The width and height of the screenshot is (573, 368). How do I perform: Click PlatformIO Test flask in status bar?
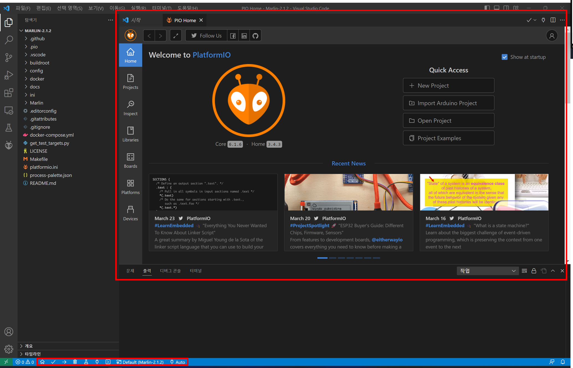click(x=86, y=362)
